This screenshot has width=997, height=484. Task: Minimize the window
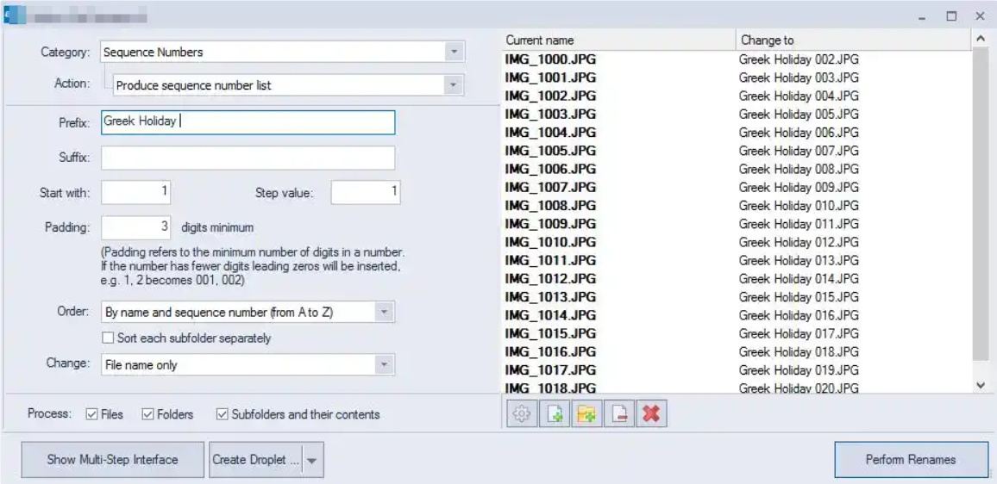922,18
